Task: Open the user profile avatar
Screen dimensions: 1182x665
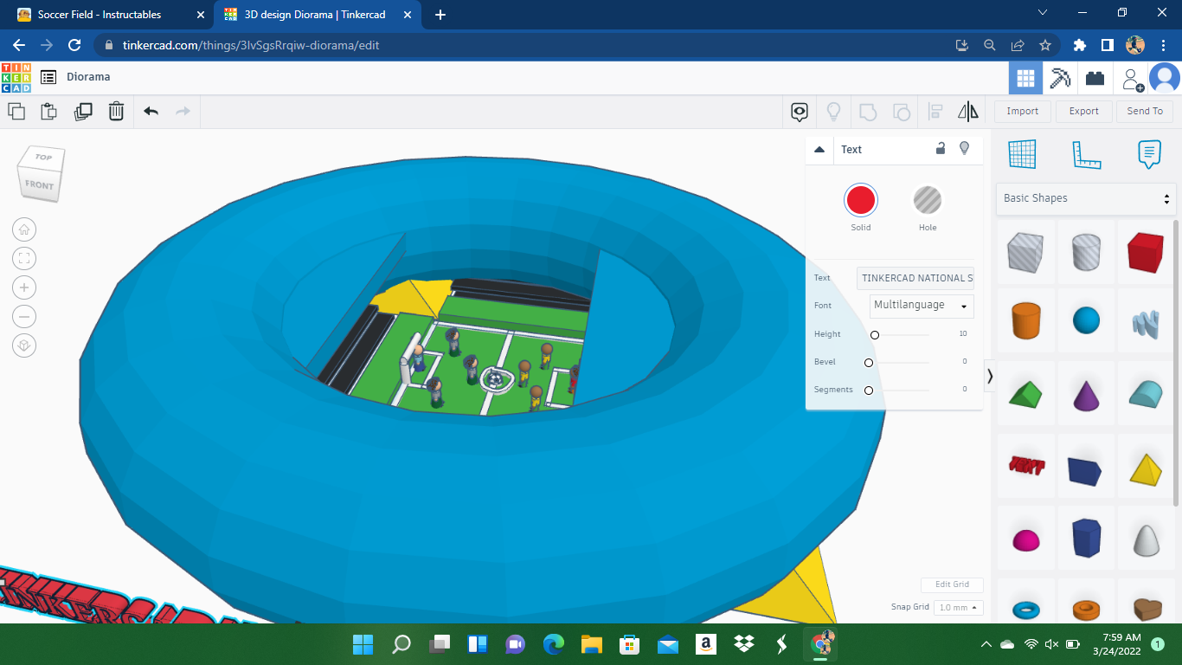Action: coord(1165,78)
